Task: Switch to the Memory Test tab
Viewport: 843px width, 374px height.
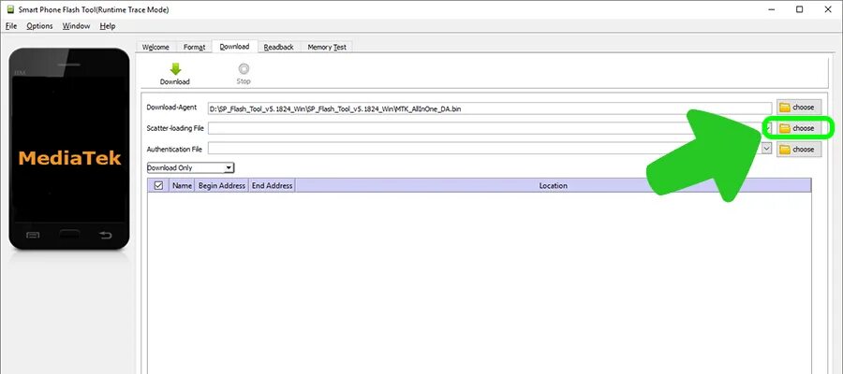Action: click(x=327, y=48)
